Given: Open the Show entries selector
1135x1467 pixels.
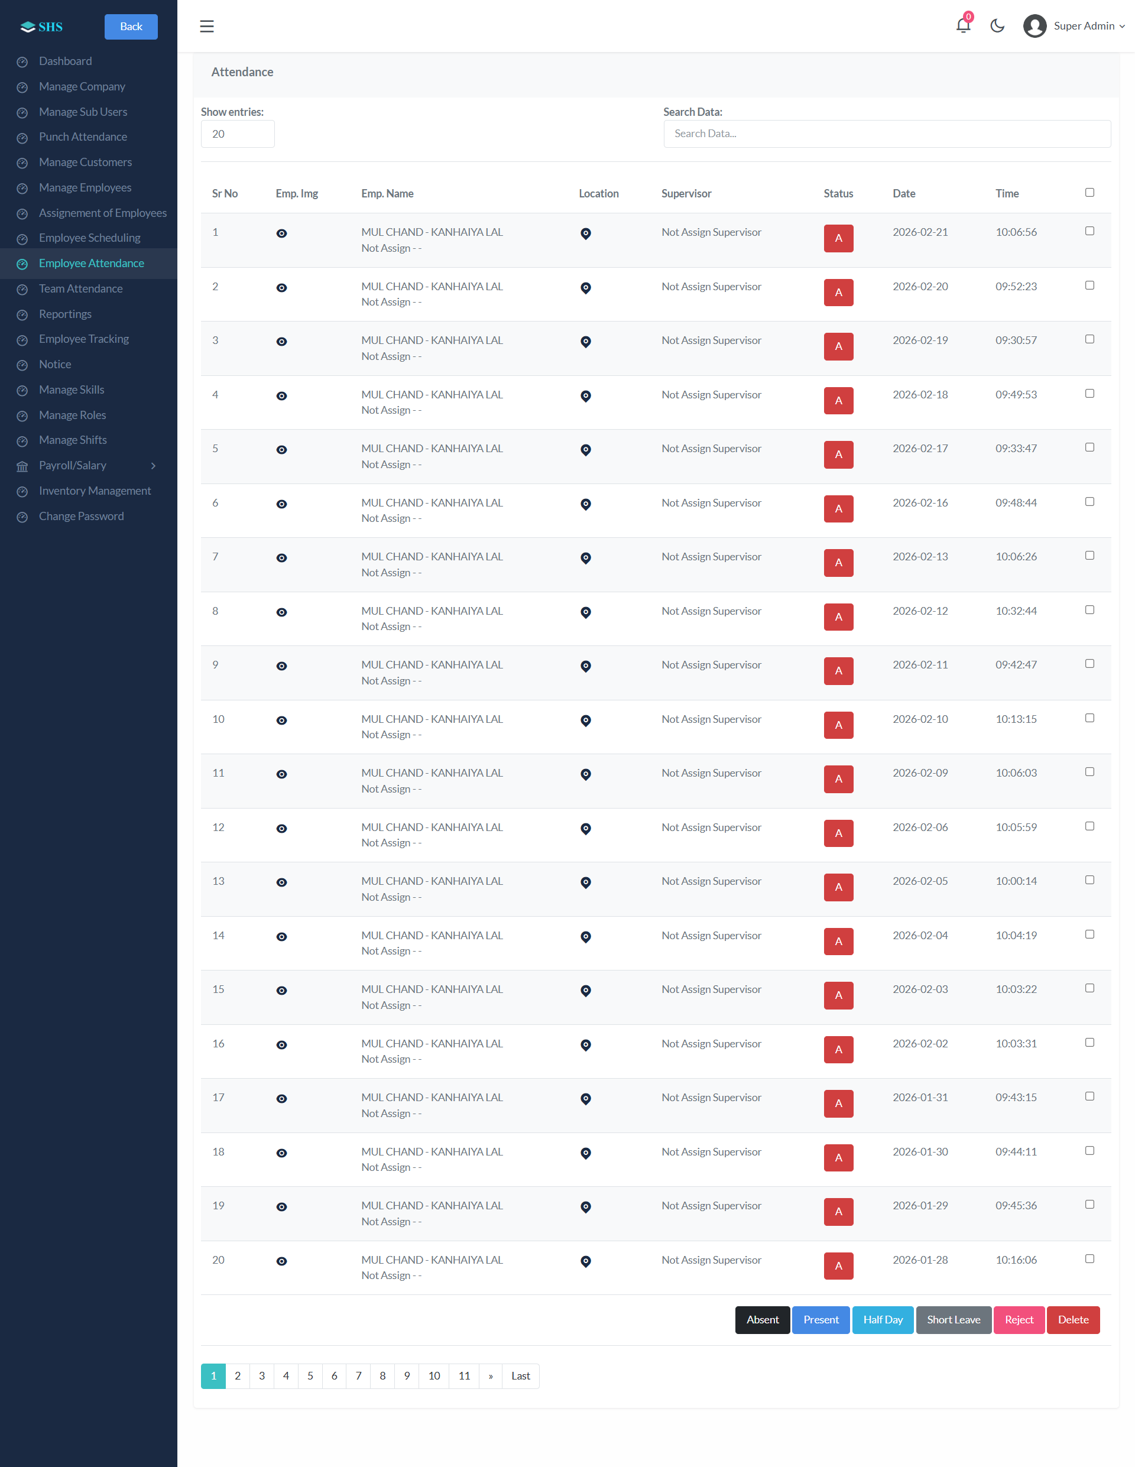Looking at the screenshot, I should (237, 134).
